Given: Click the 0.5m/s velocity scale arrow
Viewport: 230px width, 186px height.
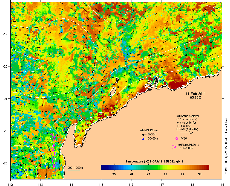Looking at the screenshot, I should coord(187,133).
